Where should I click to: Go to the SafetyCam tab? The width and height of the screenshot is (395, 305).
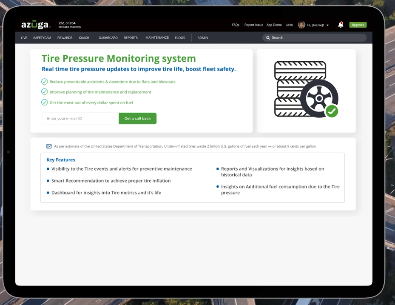click(42, 38)
